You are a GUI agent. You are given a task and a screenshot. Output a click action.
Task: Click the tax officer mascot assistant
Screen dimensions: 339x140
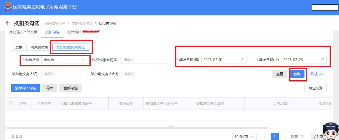click(x=330, y=131)
